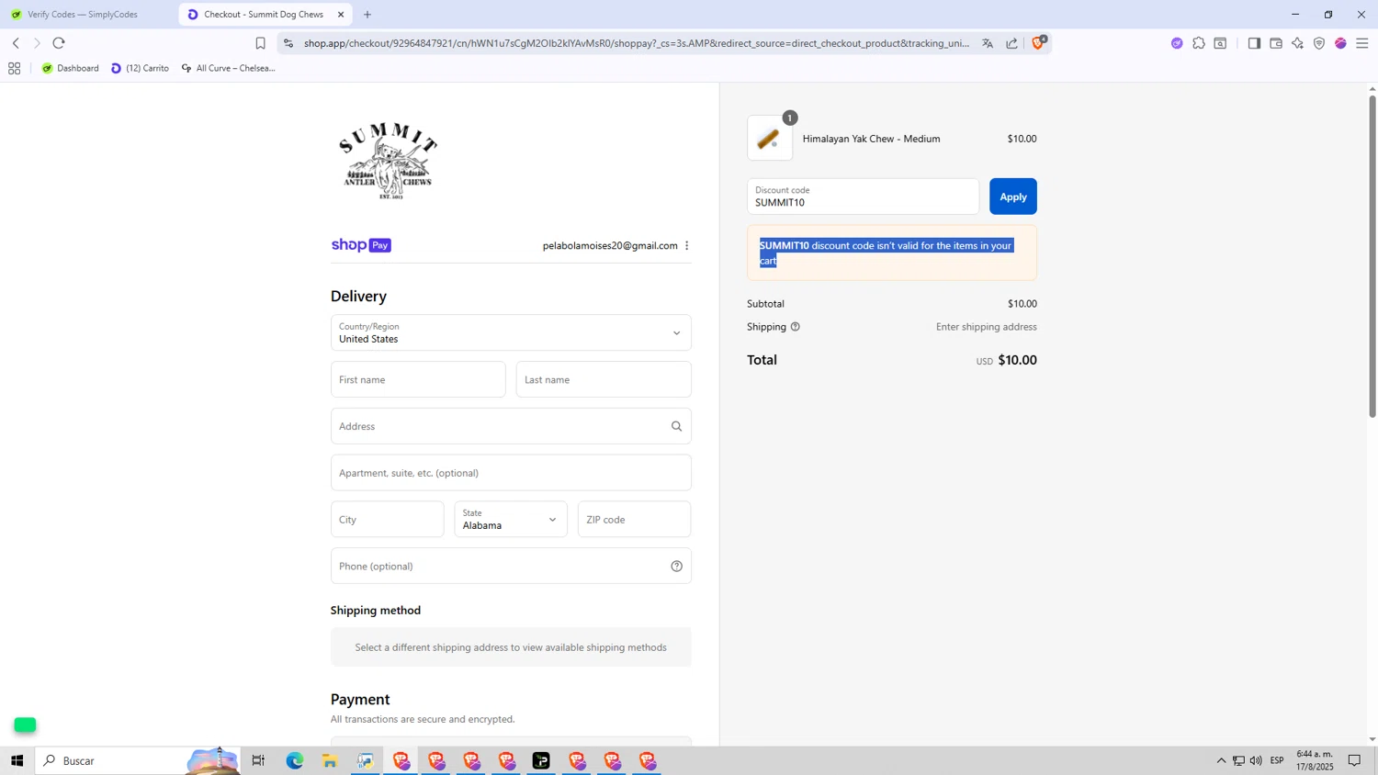Click the City input field
The height and width of the screenshot is (775, 1378).
[x=388, y=520]
